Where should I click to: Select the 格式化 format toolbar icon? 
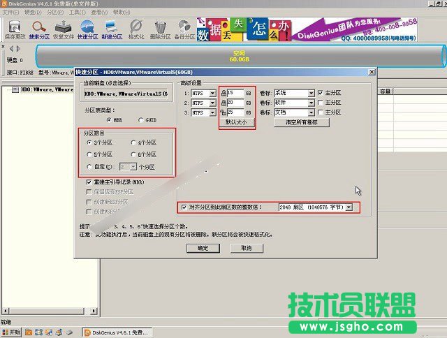click(x=136, y=29)
